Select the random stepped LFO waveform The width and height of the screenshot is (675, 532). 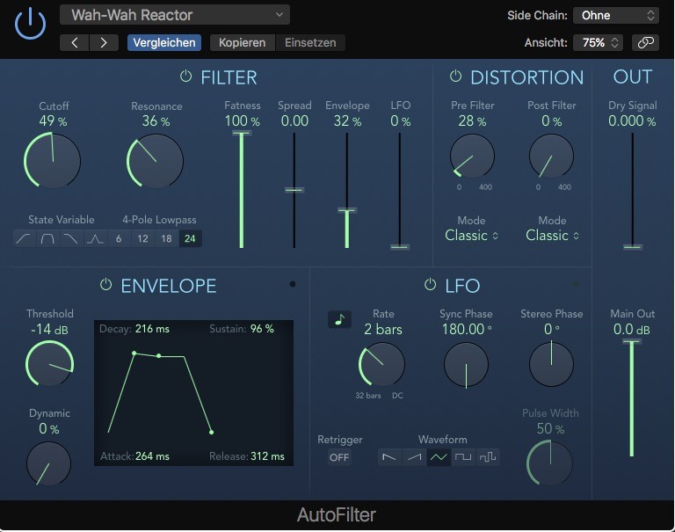point(488,456)
